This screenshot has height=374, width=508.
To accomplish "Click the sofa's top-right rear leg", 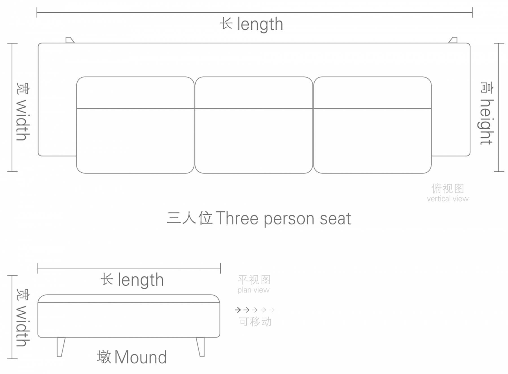I will (x=453, y=40).
